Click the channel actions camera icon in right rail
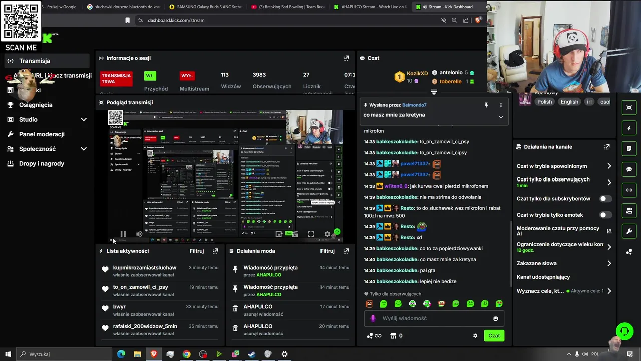The height and width of the screenshot is (361, 641). click(629, 211)
